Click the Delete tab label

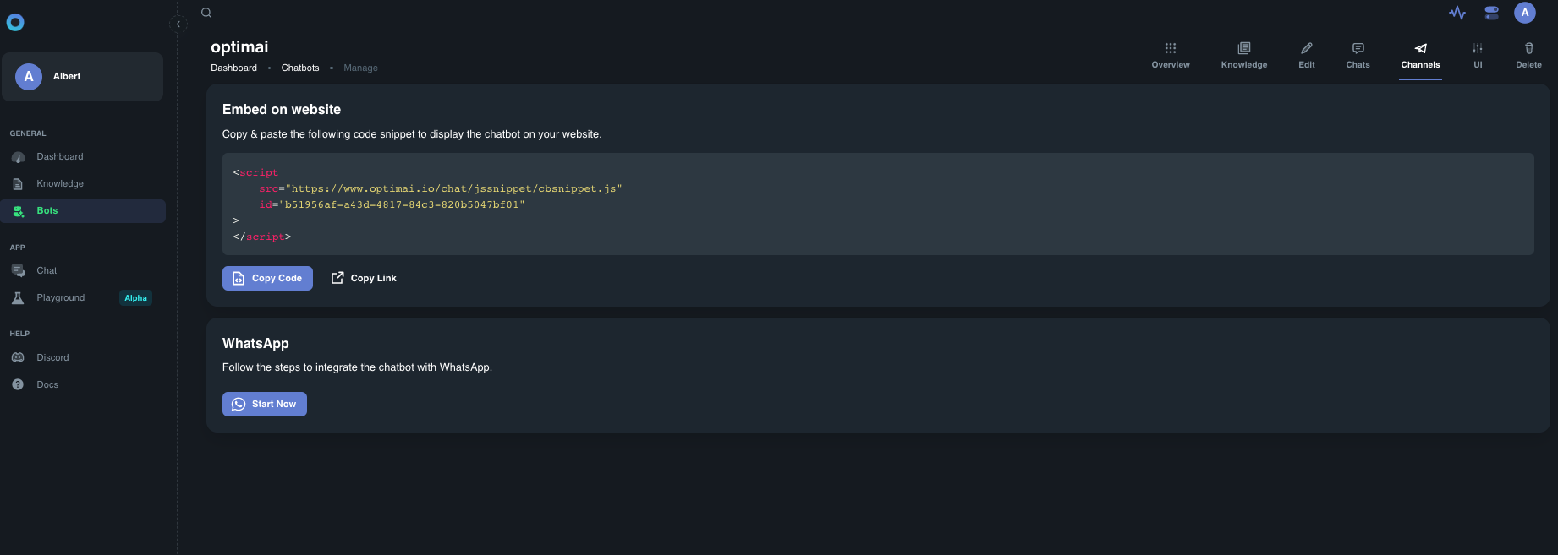click(x=1528, y=65)
